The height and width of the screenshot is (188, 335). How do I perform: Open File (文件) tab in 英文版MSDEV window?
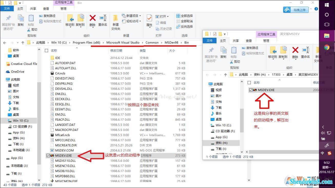[210, 40]
